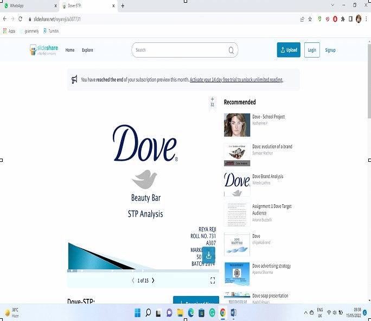Open the volume tray icon
The height and width of the screenshot is (321, 371).
pyautogui.click(x=335, y=313)
